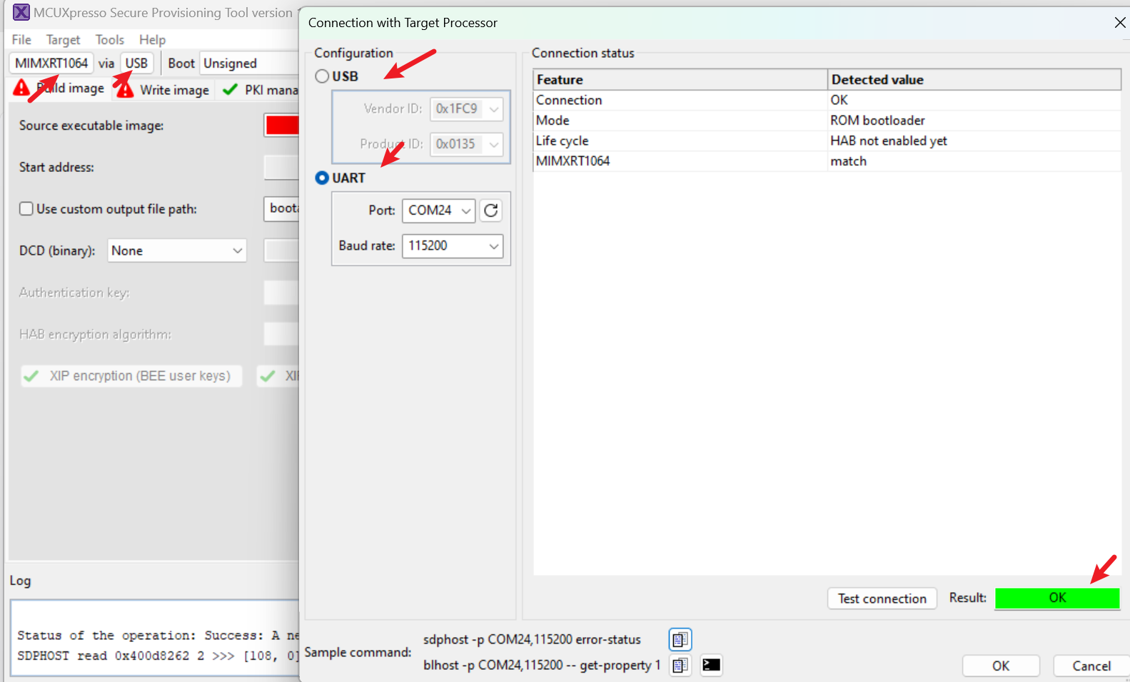
Task: Click the red Source executable image field
Action: [282, 126]
